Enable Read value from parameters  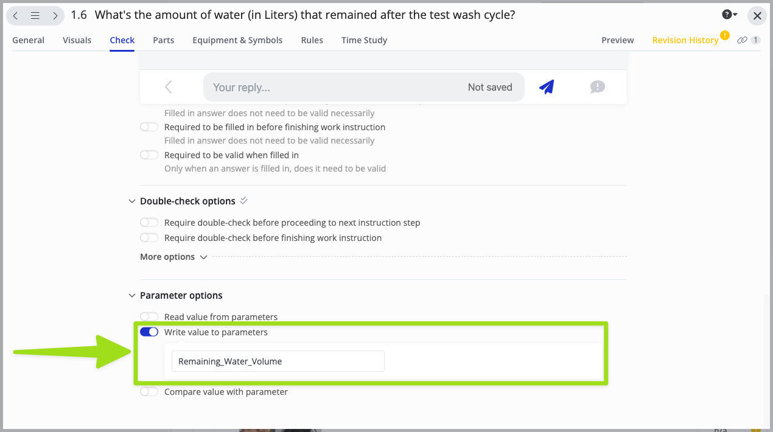[x=149, y=316]
